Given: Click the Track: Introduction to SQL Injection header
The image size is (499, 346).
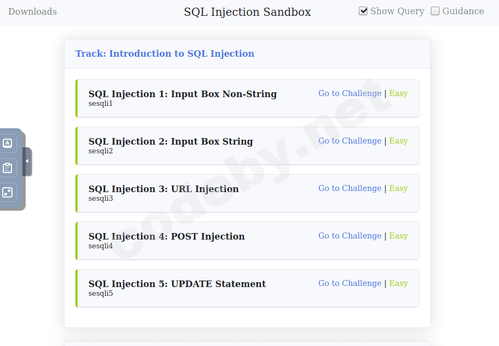Looking at the screenshot, I should pyautogui.click(x=165, y=53).
